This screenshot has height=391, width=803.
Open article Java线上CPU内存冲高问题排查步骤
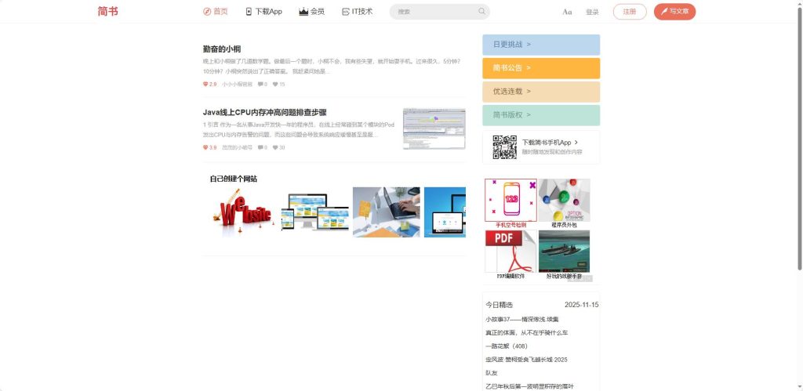pos(265,113)
